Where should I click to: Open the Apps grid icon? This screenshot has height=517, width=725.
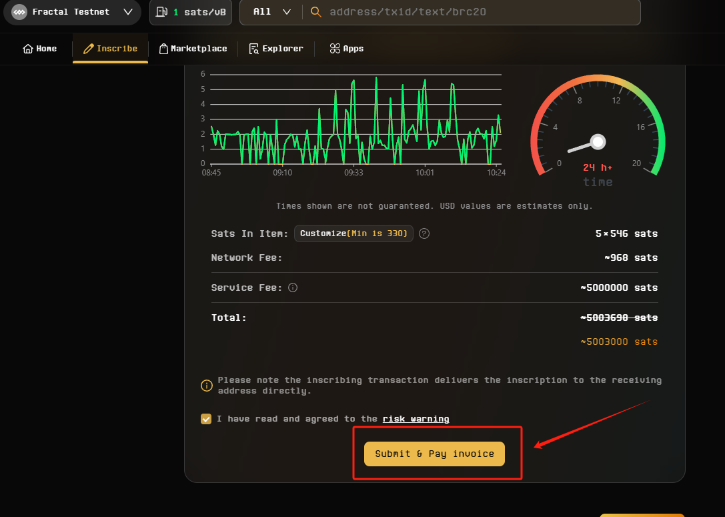tap(335, 49)
